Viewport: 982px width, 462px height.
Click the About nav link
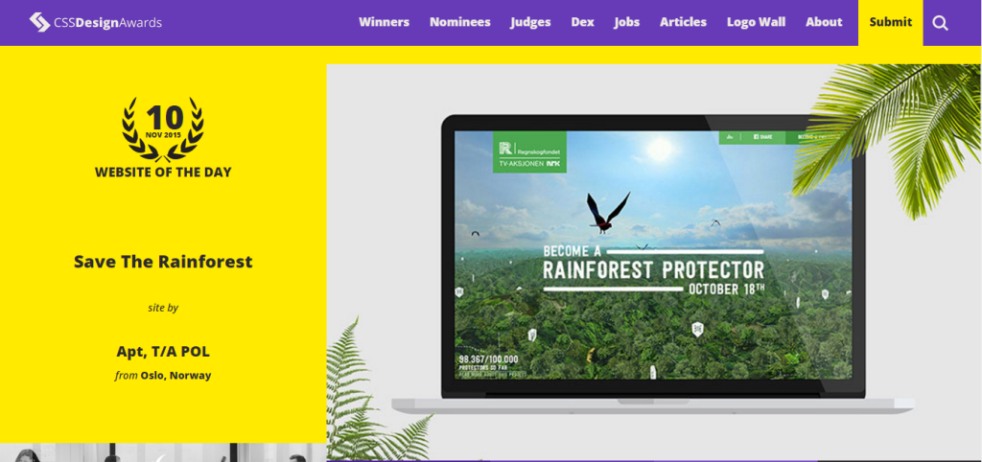pos(824,23)
